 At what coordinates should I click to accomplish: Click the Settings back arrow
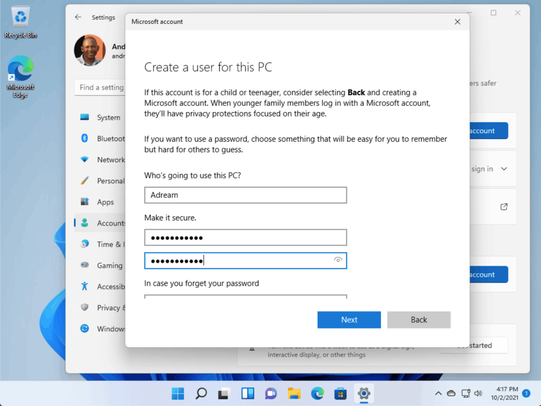tap(79, 17)
